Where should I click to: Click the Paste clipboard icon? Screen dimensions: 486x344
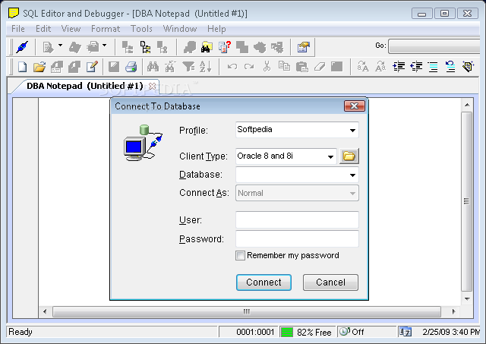(x=301, y=67)
